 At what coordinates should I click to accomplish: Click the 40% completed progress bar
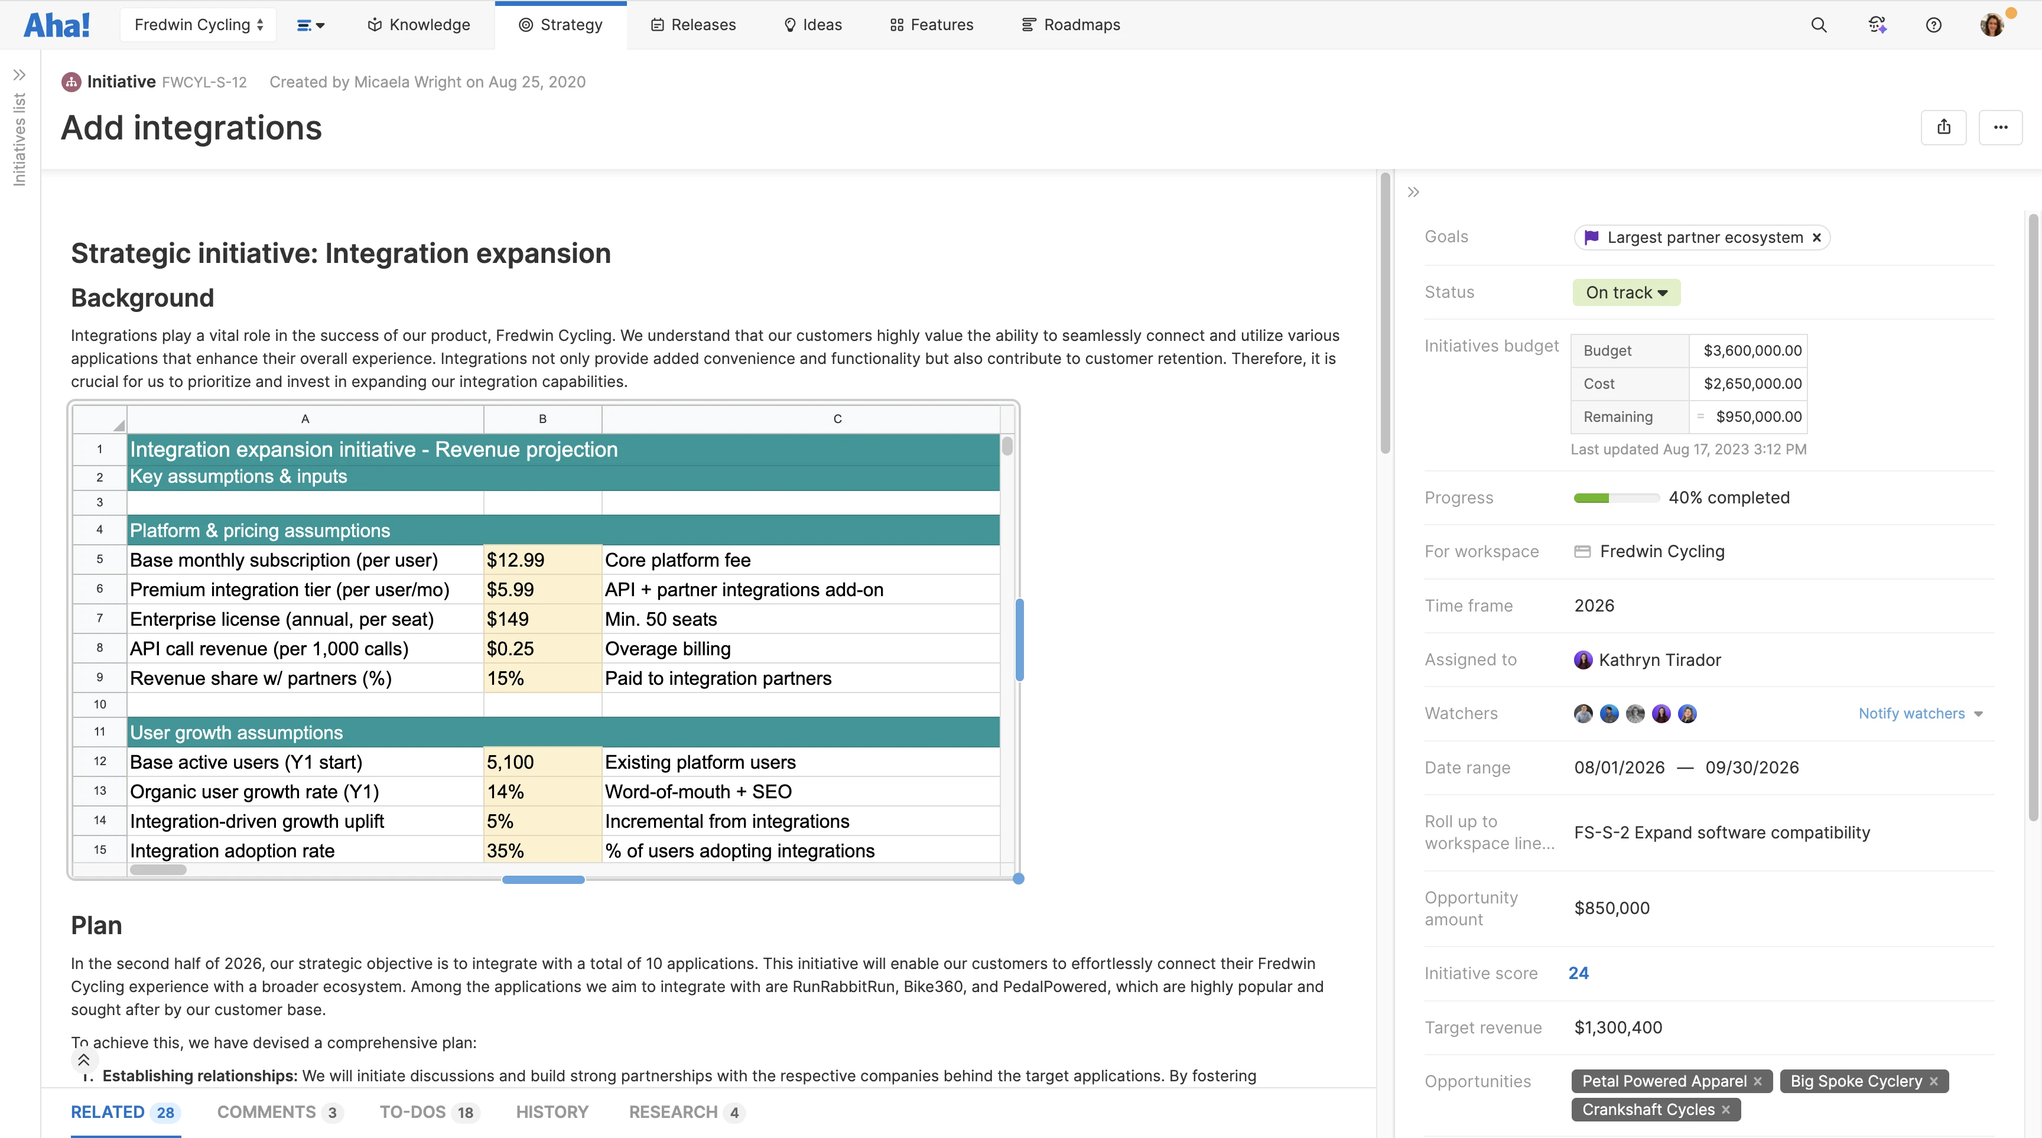coord(1617,498)
